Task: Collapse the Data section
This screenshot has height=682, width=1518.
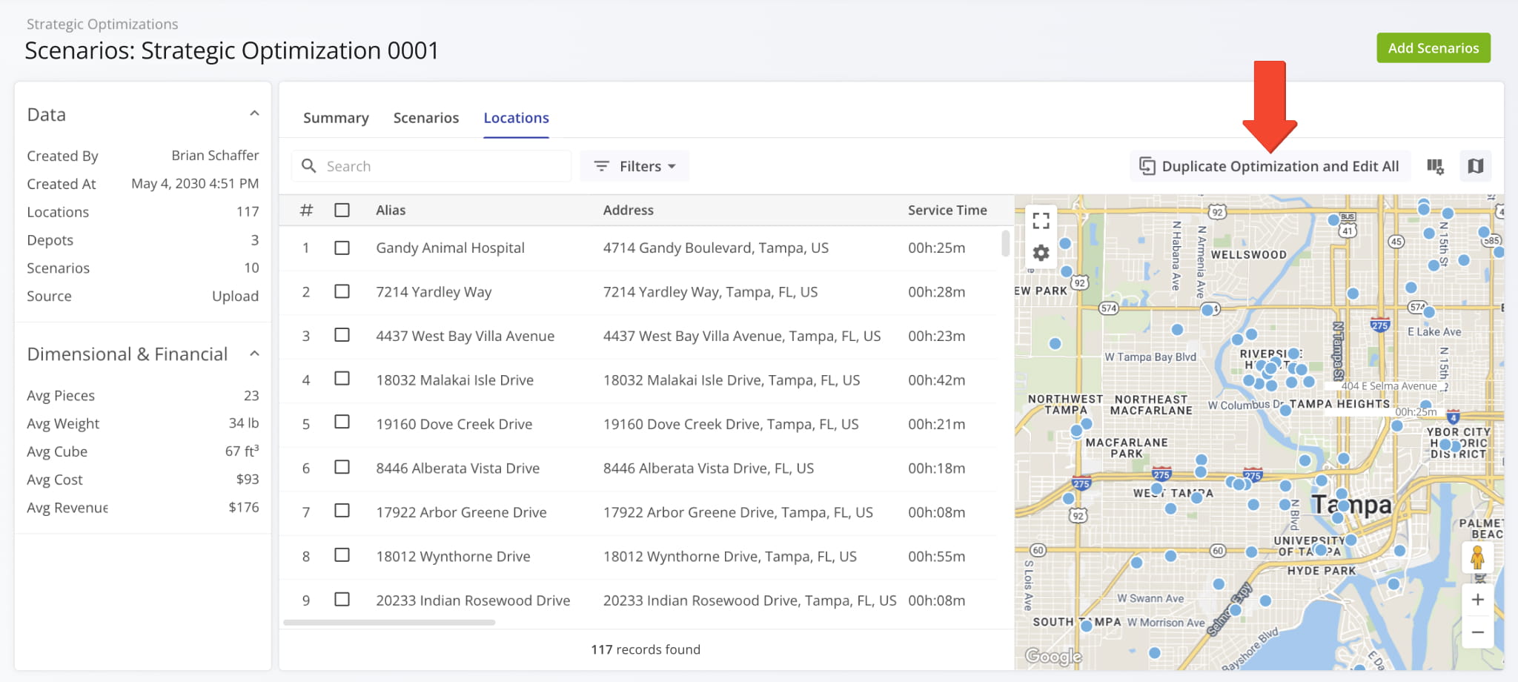Action: (254, 114)
